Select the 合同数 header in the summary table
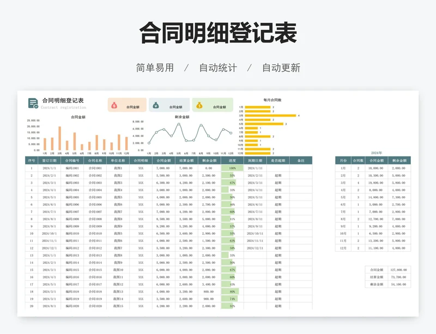The height and width of the screenshot is (334, 436). coord(358,161)
